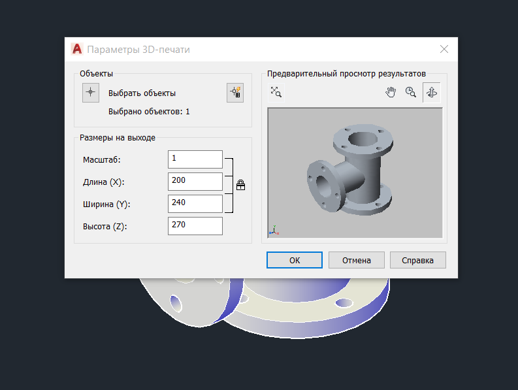Open the quick select icon button

pos(235,93)
